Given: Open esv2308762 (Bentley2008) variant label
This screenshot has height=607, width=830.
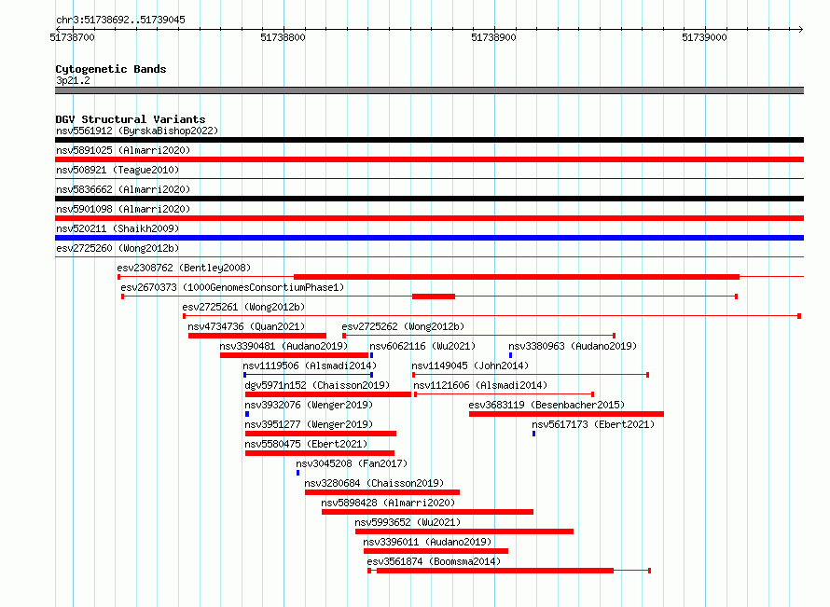Looking at the screenshot, I should tap(184, 268).
